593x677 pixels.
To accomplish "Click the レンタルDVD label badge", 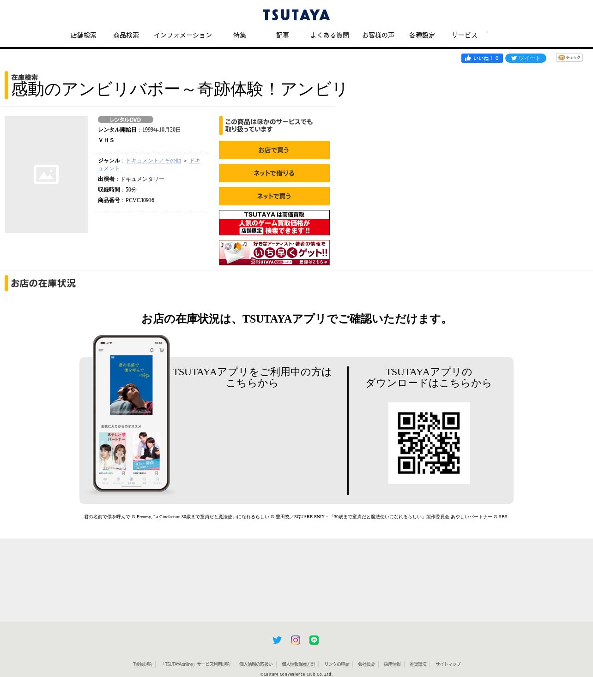I will click(126, 120).
